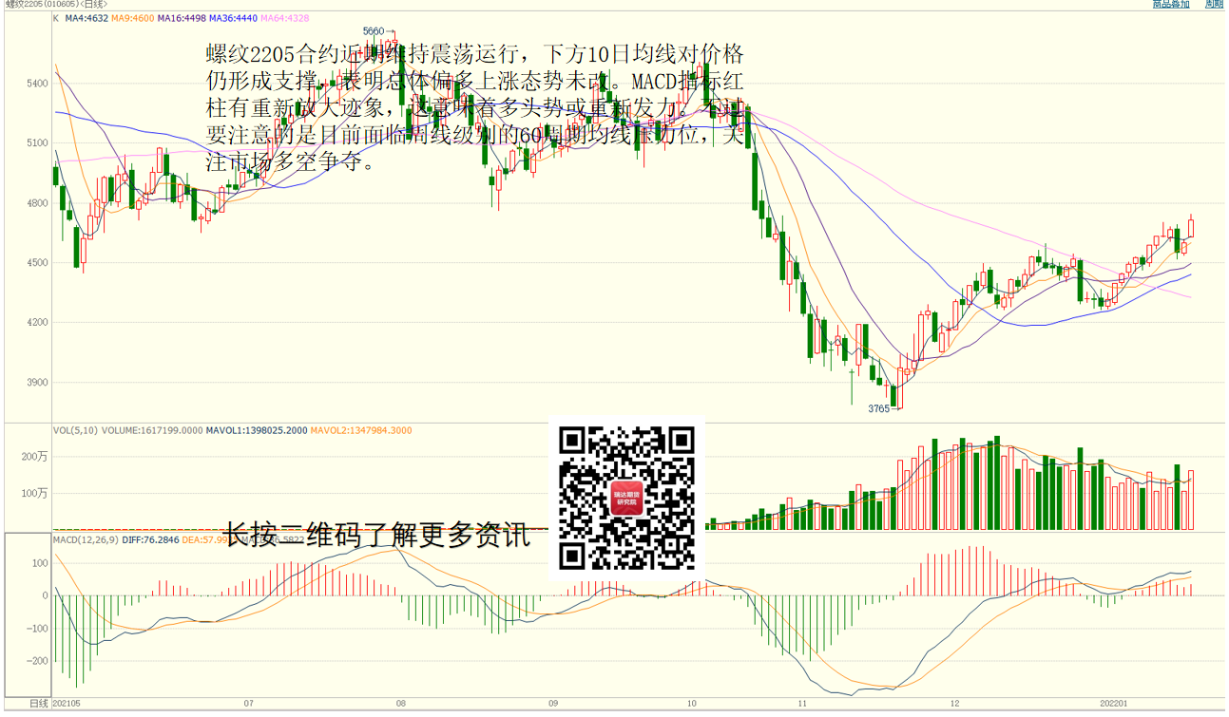Click the MA16:4498 moving average label

point(181,18)
